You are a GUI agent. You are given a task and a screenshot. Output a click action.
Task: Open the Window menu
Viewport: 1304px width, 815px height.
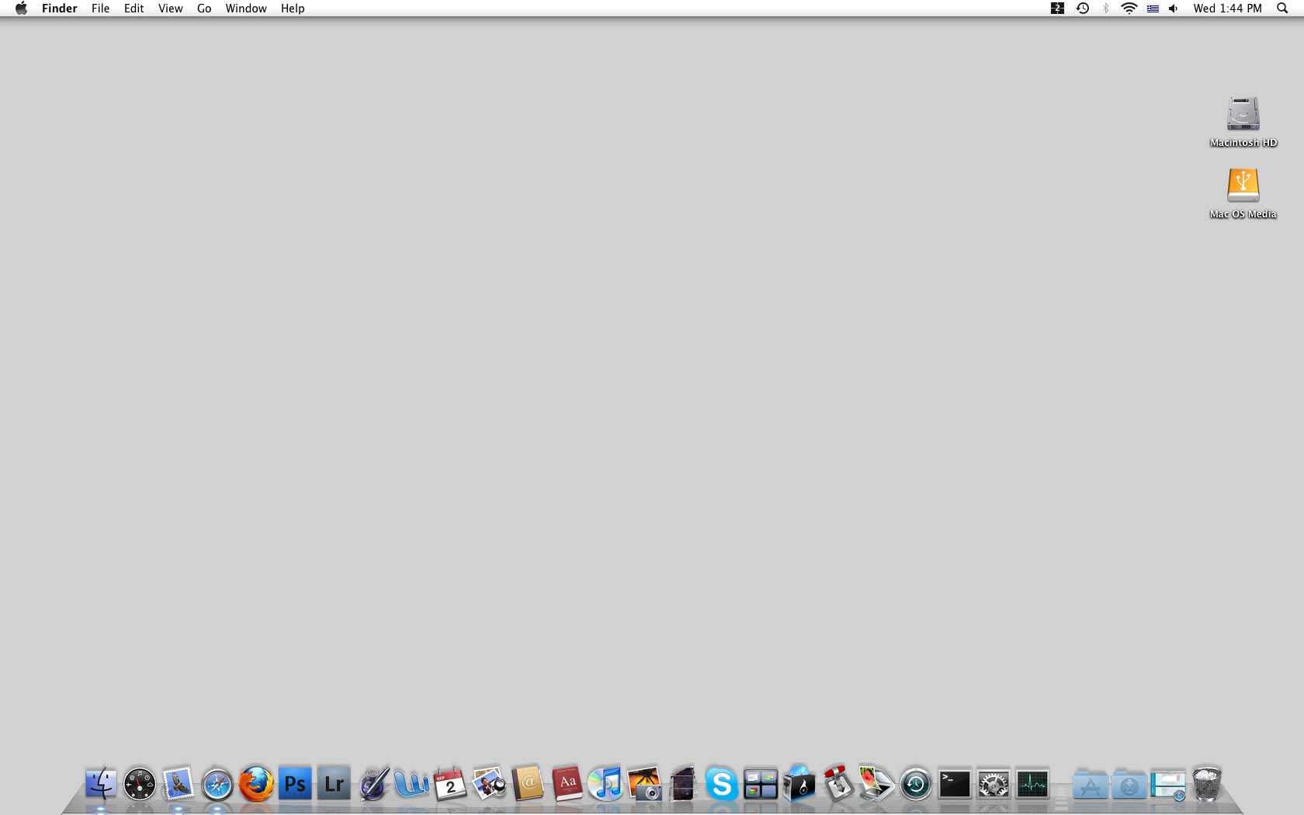(246, 9)
